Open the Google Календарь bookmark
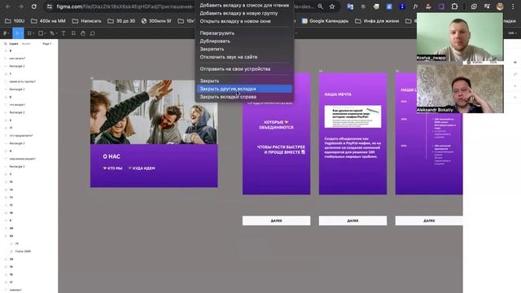The width and height of the screenshot is (521, 293). click(326, 21)
